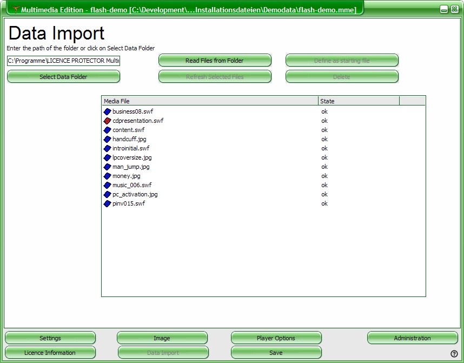Image resolution: width=464 pixels, height=363 pixels.
Task: Click the file icon beside content.swf
Action: pyautogui.click(x=107, y=130)
